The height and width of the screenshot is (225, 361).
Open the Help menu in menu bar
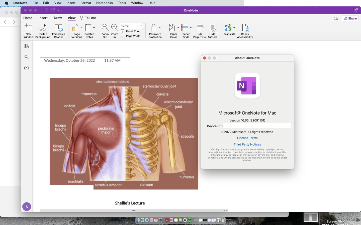tap(152, 3)
